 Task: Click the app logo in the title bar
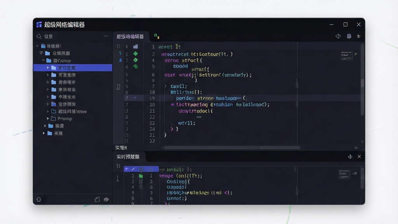tap(39, 24)
